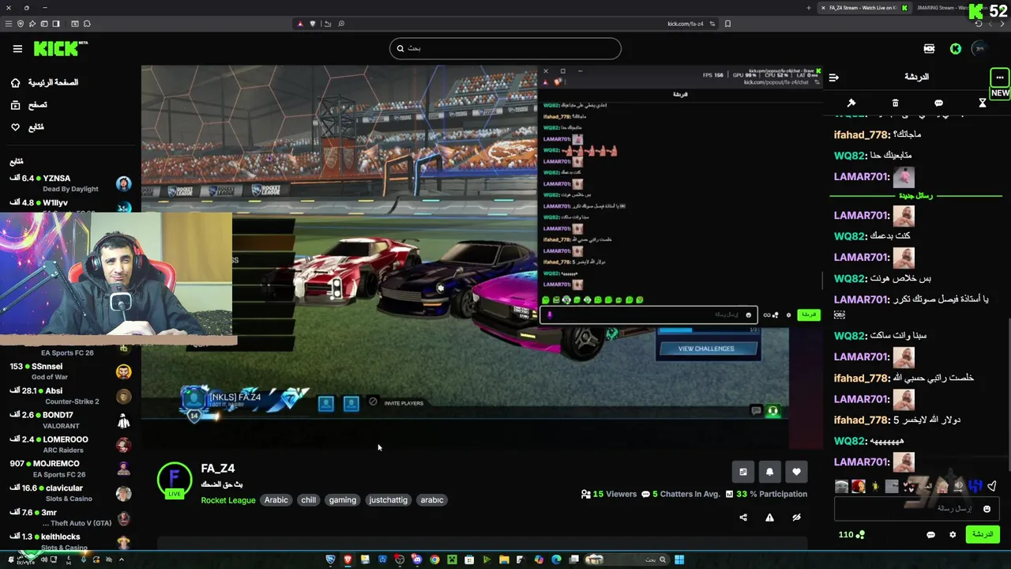Open YZNSA channel in sidebar
Screen dimensions: 1011x569
pos(70,183)
